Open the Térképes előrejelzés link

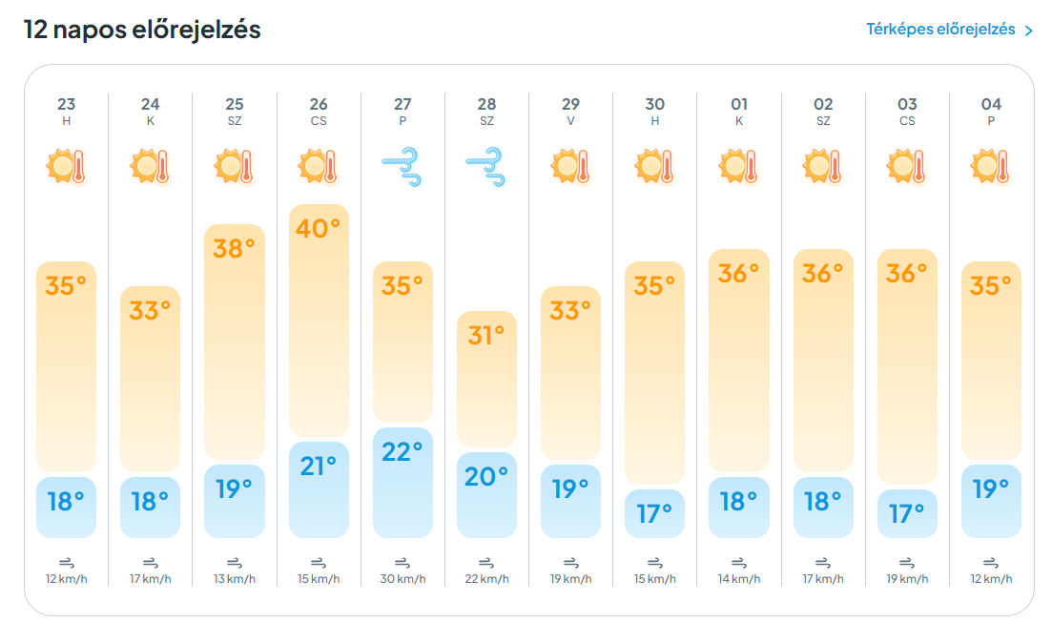[x=940, y=30]
